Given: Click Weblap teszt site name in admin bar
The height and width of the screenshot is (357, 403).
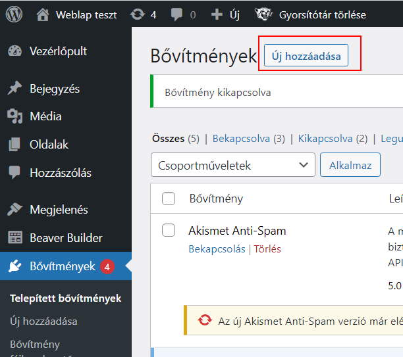Looking at the screenshot, I should click(x=86, y=14).
